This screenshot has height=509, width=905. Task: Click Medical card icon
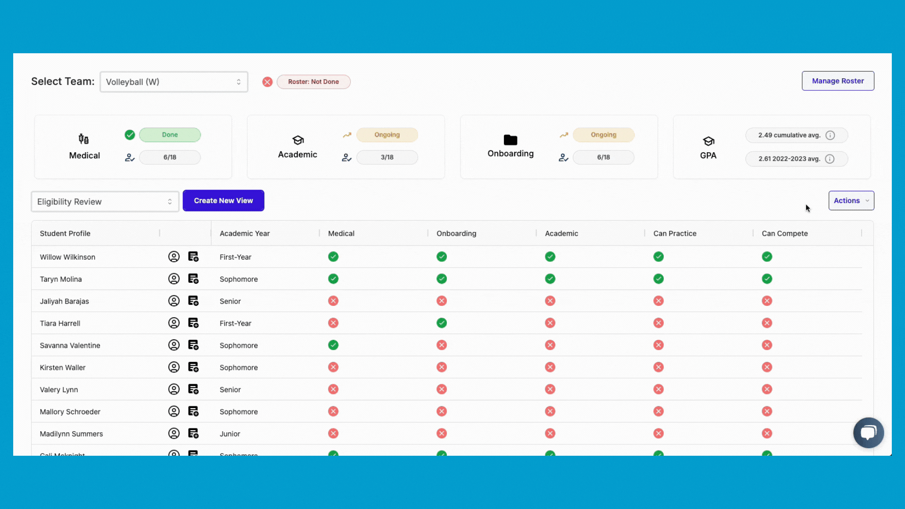[84, 139]
